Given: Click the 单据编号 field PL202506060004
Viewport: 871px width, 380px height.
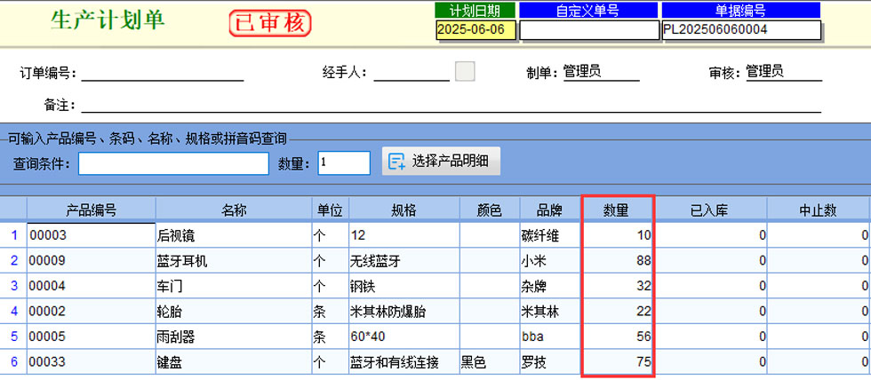Looking at the screenshot, I should tap(740, 29).
